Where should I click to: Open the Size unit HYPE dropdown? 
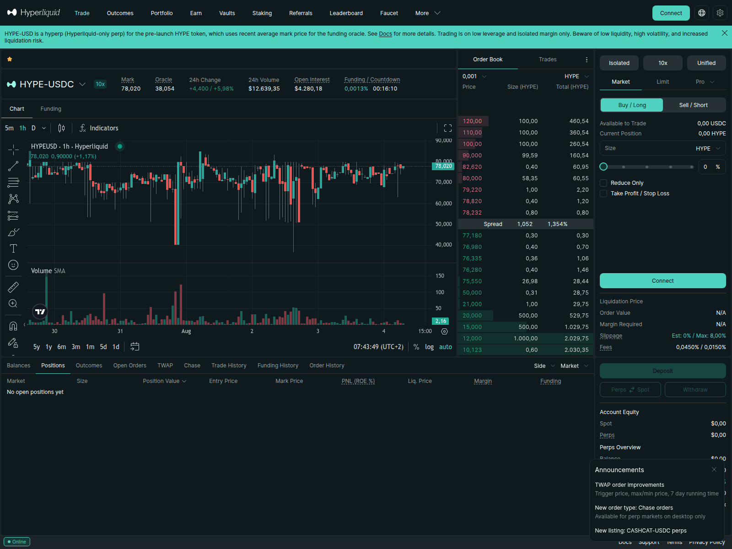pyautogui.click(x=708, y=149)
